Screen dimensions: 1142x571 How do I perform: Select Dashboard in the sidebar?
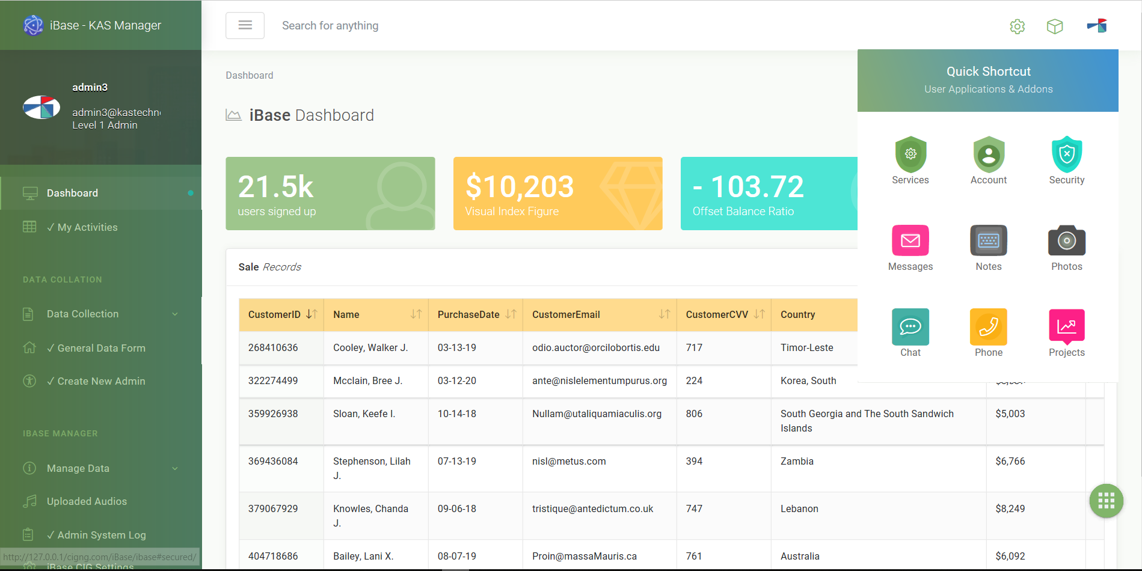pos(72,193)
